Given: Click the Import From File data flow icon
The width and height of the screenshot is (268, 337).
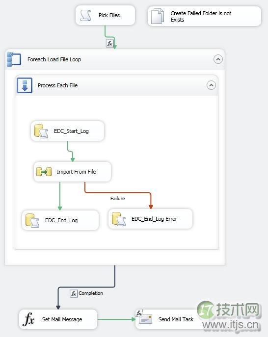Looking at the screenshot, I should pyautogui.click(x=44, y=172).
